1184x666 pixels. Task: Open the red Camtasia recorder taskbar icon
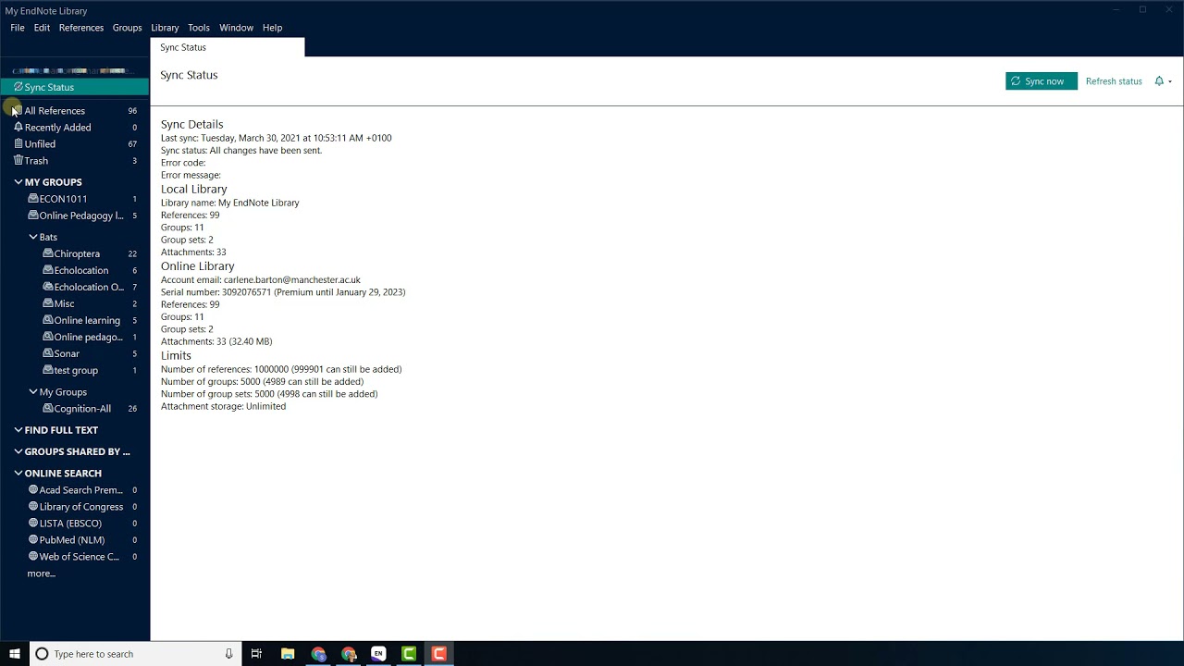click(x=439, y=654)
